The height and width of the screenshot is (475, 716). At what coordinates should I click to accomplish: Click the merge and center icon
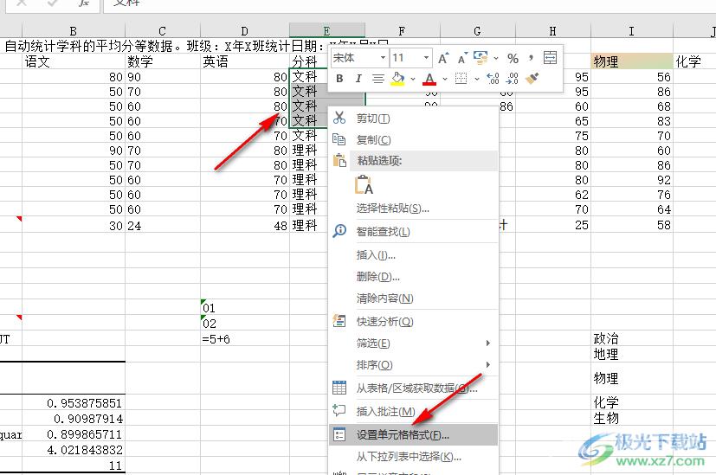[x=550, y=58]
